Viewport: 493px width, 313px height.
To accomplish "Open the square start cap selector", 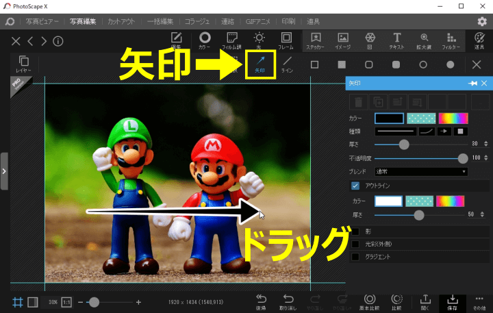I will [460, 132].
